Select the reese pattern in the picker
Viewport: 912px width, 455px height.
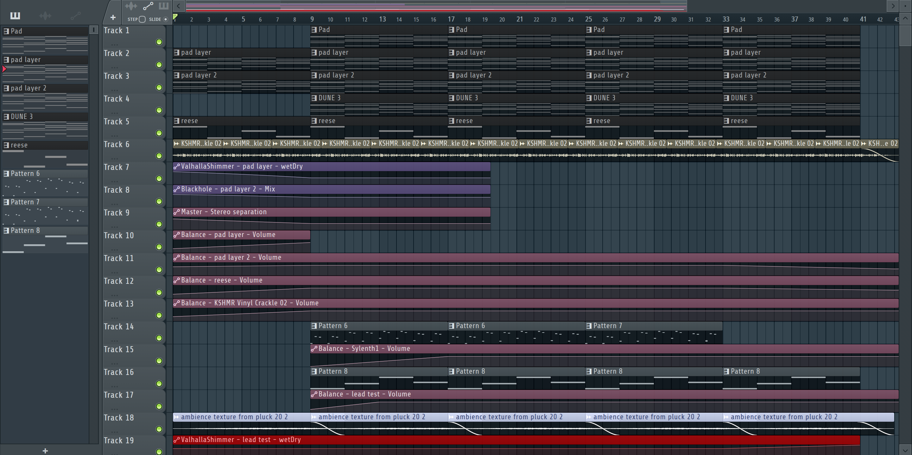[x=19, y=146]
